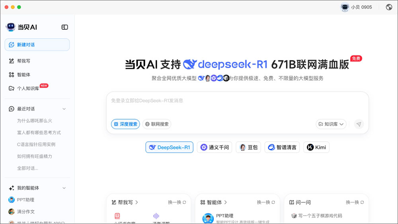Click the red document icon in 帮我写 card
The image size is (398, 224).
[117, 216]
